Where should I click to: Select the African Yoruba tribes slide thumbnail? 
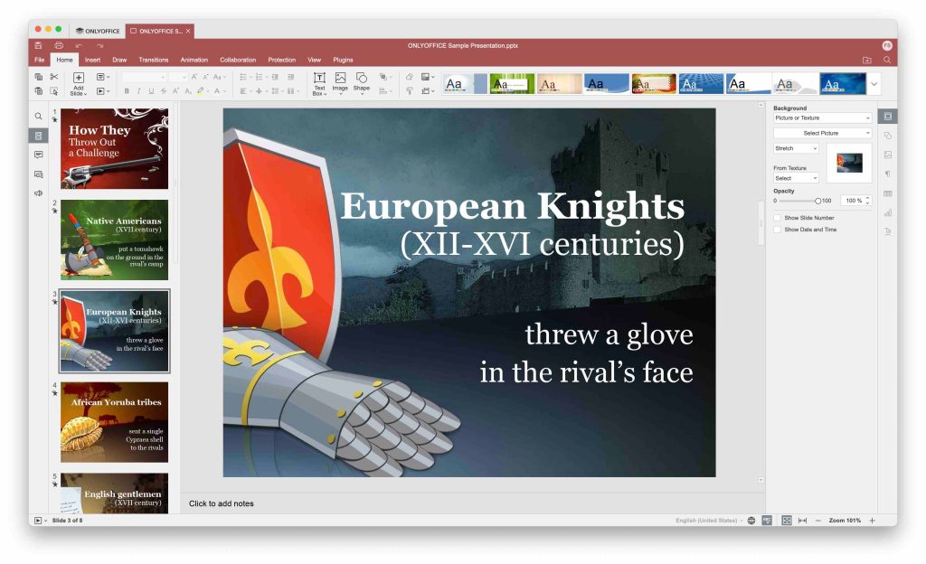tap(114, 422)
